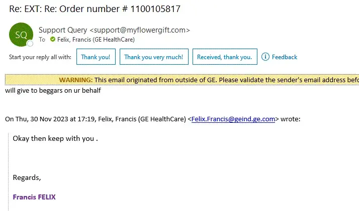Click the SQ sender avatar
This screenshot has width=359, height=211.
21,34
